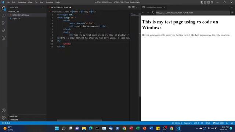Click Ln 10, Col 4 in status bar
235x132 pixels.
point(177,123)
